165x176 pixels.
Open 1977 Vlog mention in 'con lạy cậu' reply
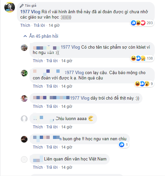pyautogui.click(x=74, y=73)
